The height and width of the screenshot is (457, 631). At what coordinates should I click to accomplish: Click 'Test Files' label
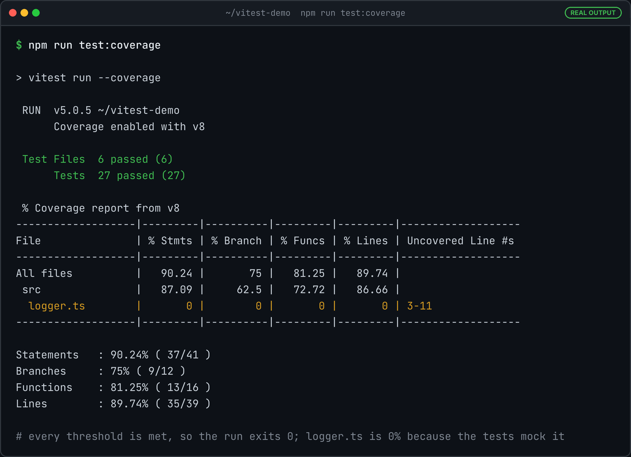54,159
